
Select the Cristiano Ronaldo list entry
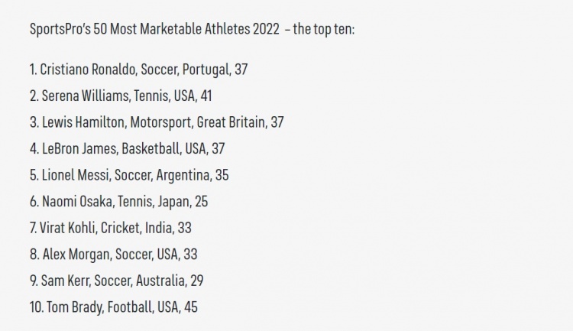click(x=138, y=70)
